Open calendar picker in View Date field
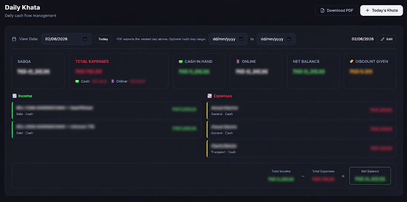The image size is (407, 202). (x=85, y=39)
